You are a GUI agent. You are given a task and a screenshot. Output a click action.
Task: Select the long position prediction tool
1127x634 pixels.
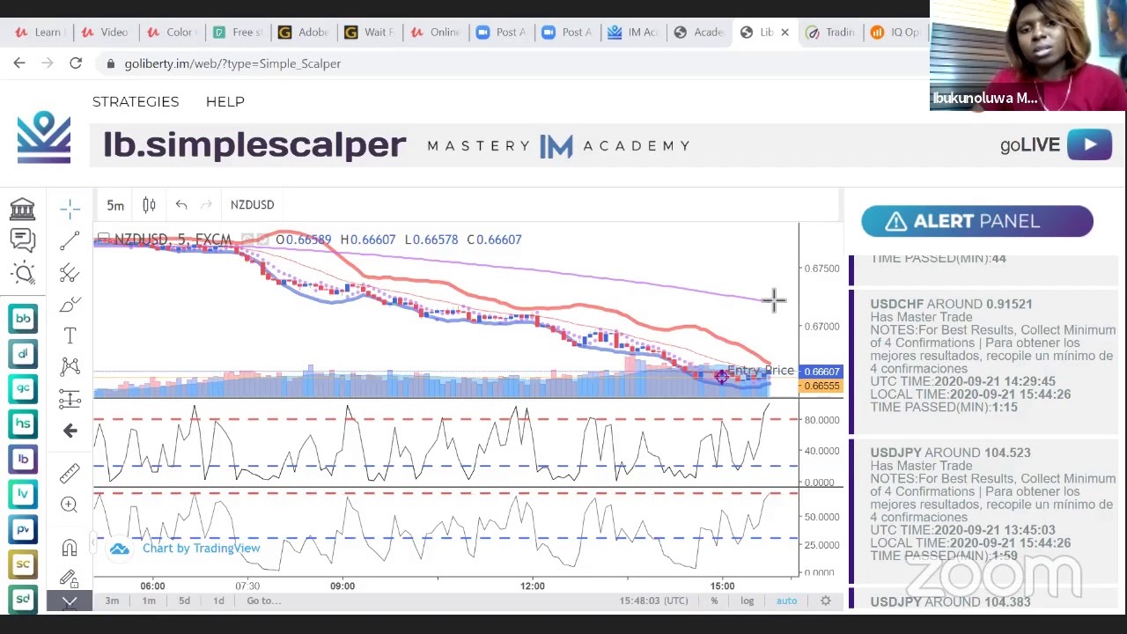point(70,399)
